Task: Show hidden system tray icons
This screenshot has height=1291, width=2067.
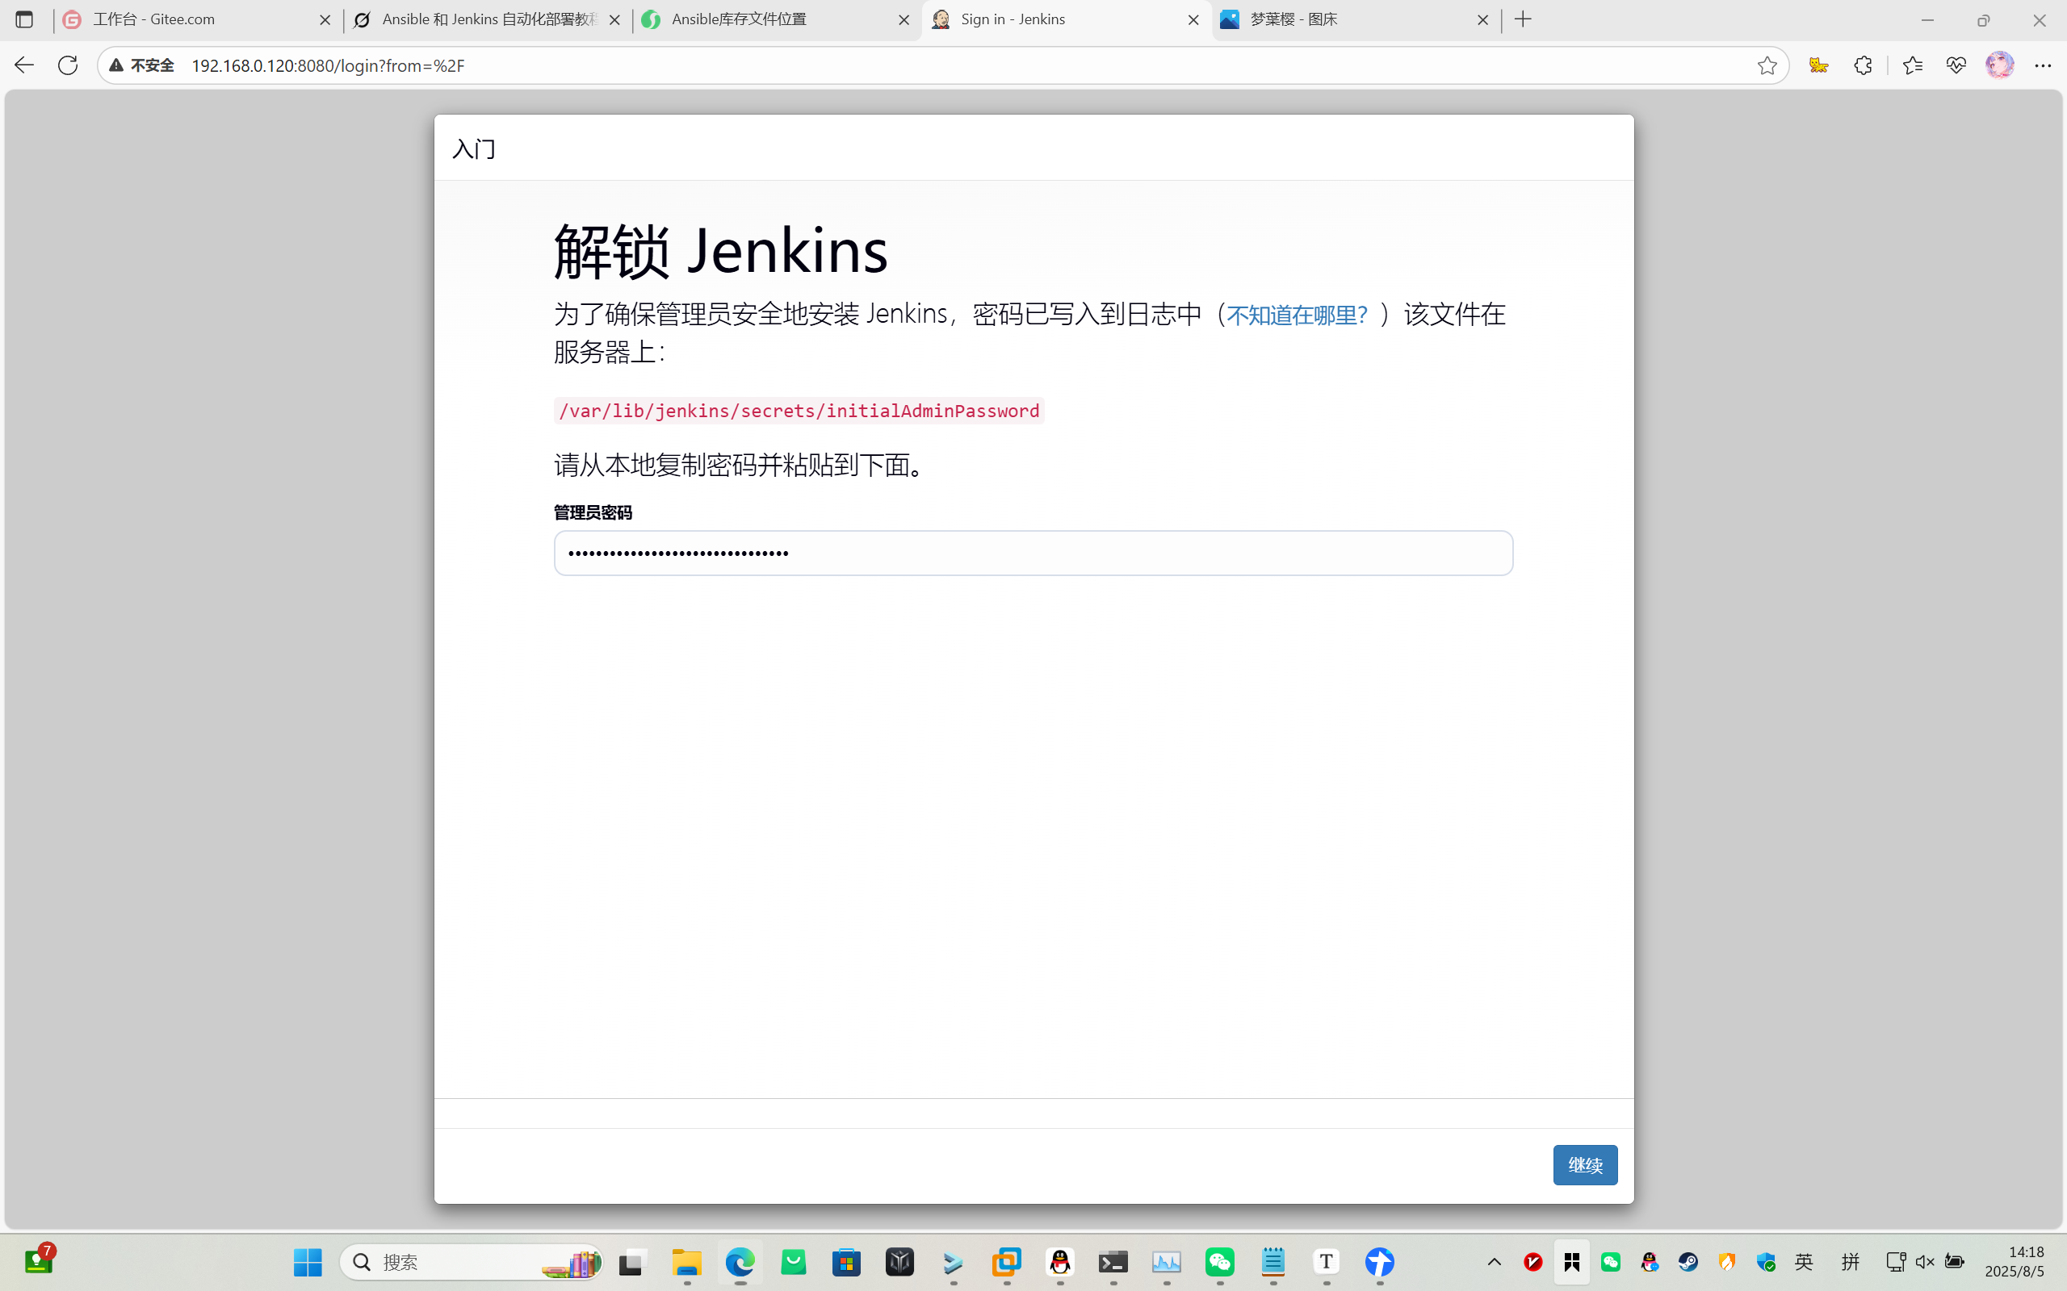Action: point(1494,1262)
